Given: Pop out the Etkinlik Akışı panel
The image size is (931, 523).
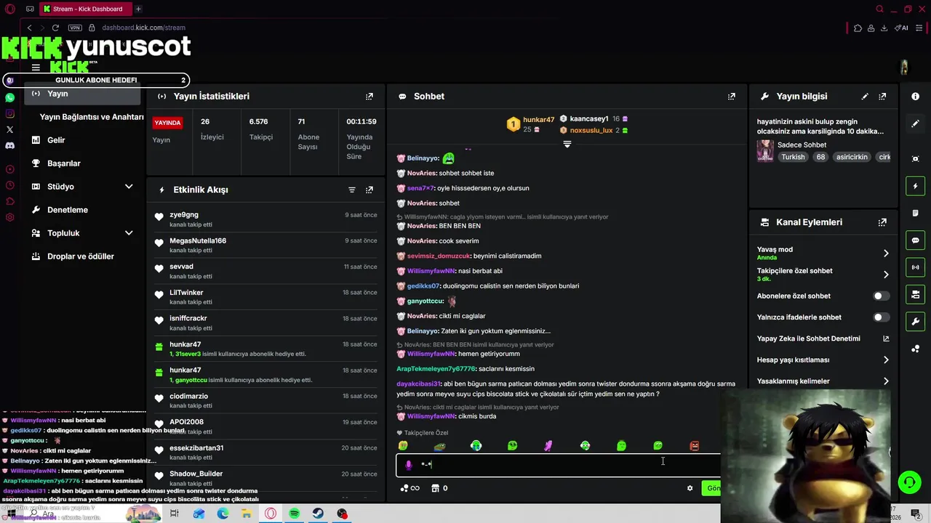Looking at the screenshot, I should tap(369, 190).
